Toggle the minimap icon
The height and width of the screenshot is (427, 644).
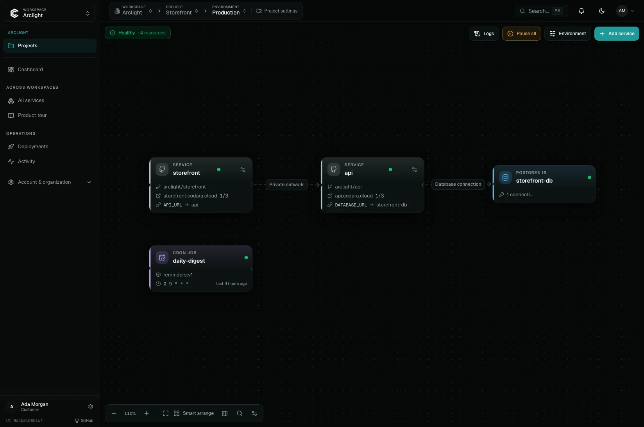pyautogui.click(x=225, y=413)
